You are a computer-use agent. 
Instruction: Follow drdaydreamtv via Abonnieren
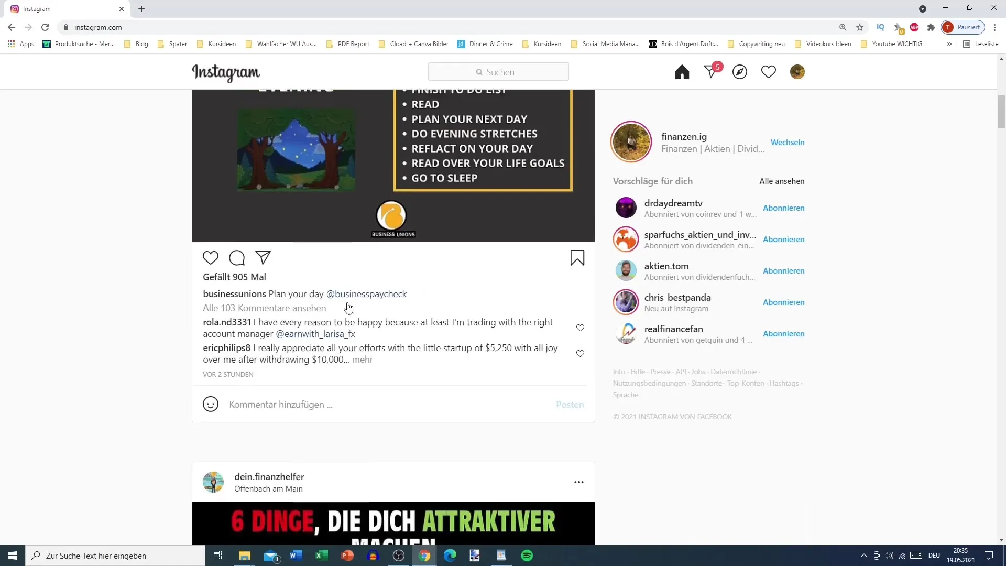coord(783,208)
